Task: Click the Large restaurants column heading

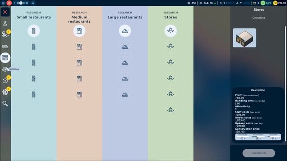Action: click(x=125, y=17)
